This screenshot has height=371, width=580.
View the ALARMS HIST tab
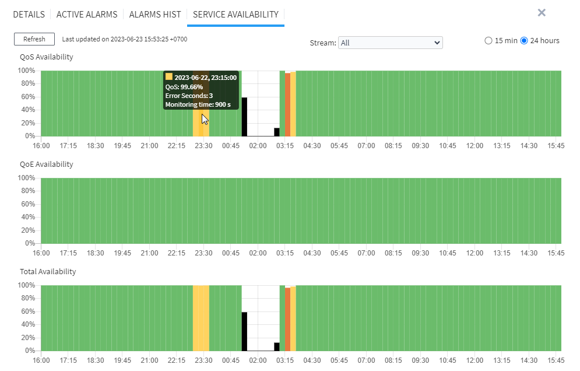pos(154,14)
